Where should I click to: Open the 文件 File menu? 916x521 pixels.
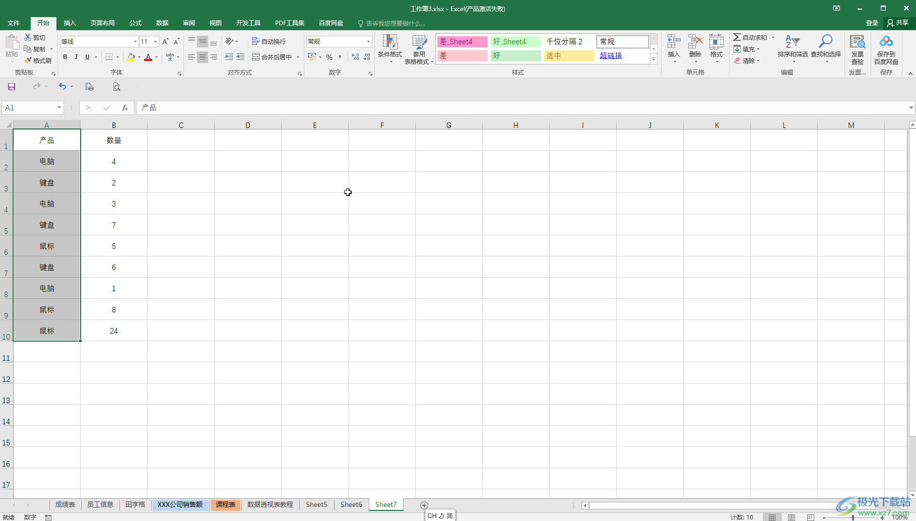tap(14, 23)
